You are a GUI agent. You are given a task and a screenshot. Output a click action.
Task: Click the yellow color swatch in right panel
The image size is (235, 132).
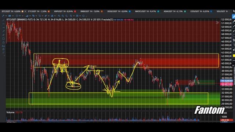pos(234,56)
